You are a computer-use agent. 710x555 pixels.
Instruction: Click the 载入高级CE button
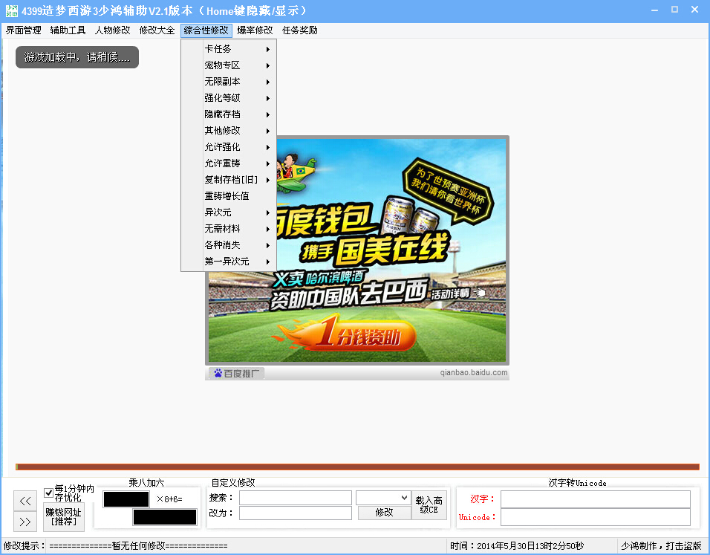point(429,505)
